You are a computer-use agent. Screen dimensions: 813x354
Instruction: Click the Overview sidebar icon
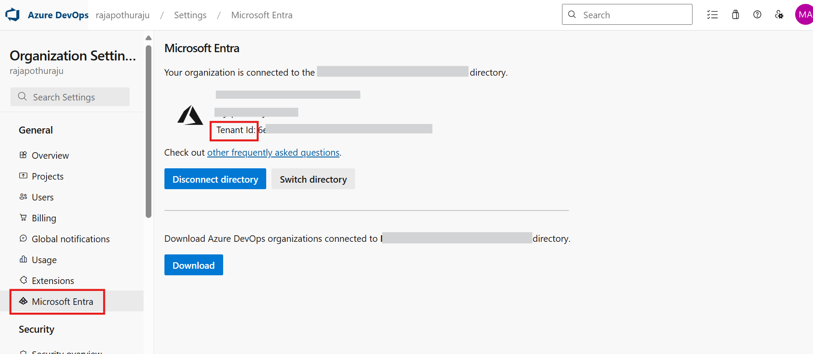23,155
